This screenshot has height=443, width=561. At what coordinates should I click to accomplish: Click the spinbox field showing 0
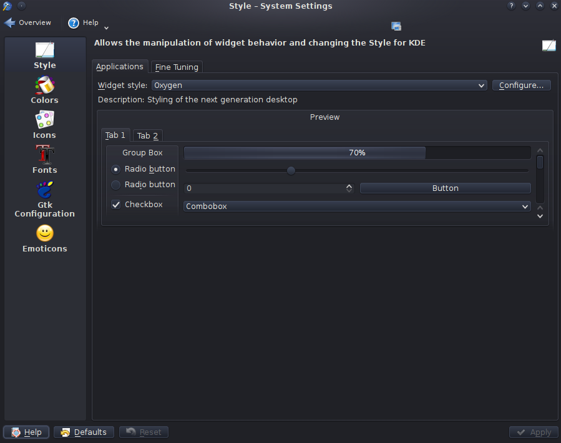(x=265, y=188)
